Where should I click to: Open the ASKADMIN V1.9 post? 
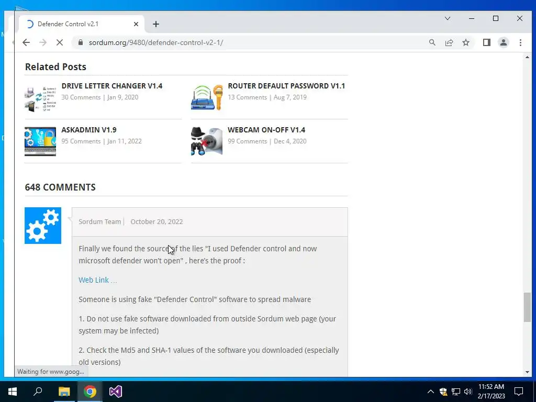coord(89,130)
